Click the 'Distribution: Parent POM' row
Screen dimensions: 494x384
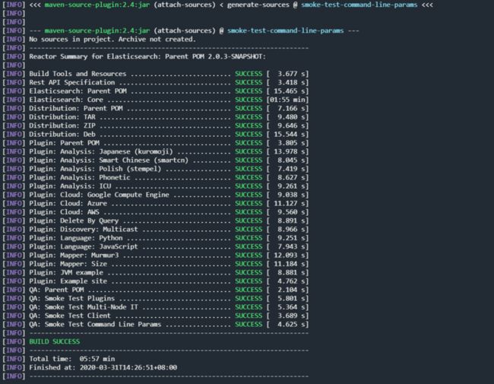[155, 109]
